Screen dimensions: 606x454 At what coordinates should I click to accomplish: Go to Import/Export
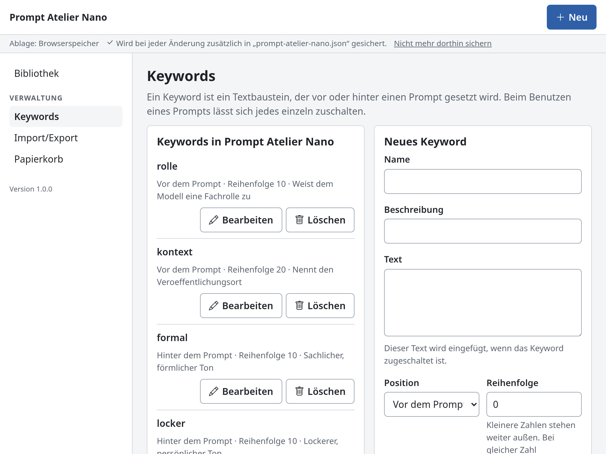(x=66, y=138)
